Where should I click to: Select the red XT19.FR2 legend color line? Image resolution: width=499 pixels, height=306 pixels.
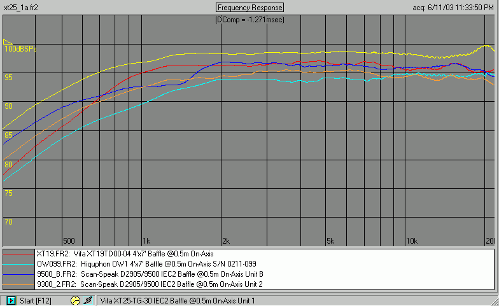coord(18,254)
